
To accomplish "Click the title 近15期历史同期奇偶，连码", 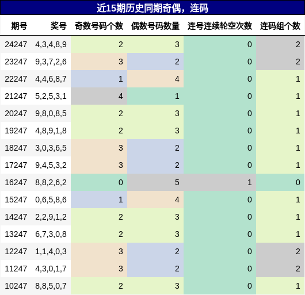I will pyautogui.click(x=152, y=8).
